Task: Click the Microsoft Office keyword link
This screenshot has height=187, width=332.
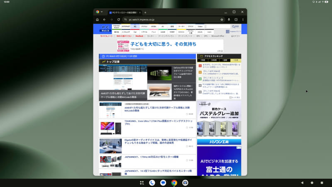Action: click(x=217, y=36)
